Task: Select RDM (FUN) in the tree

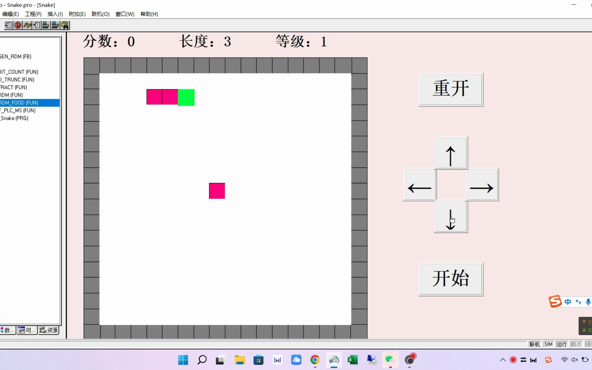Action: [x=11, y=95]
